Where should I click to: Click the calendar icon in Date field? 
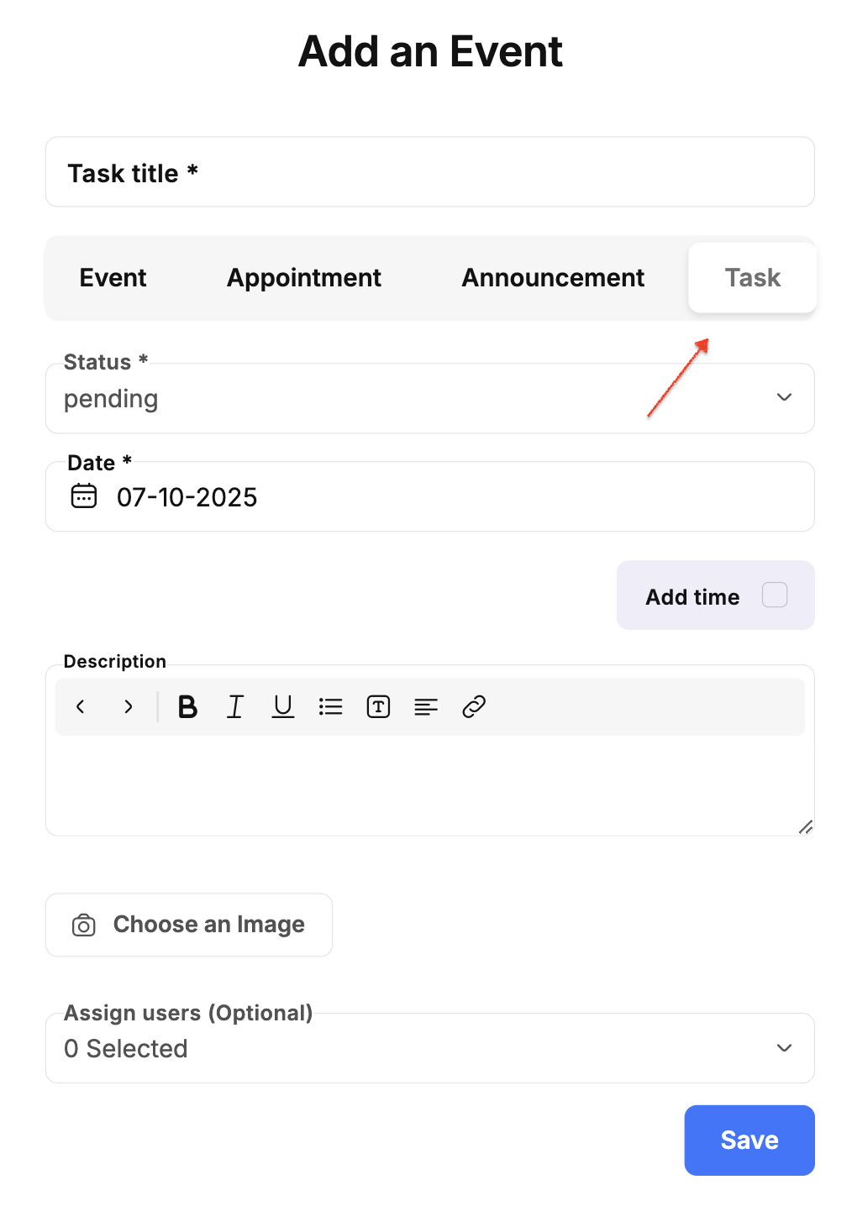pos(84,496)
